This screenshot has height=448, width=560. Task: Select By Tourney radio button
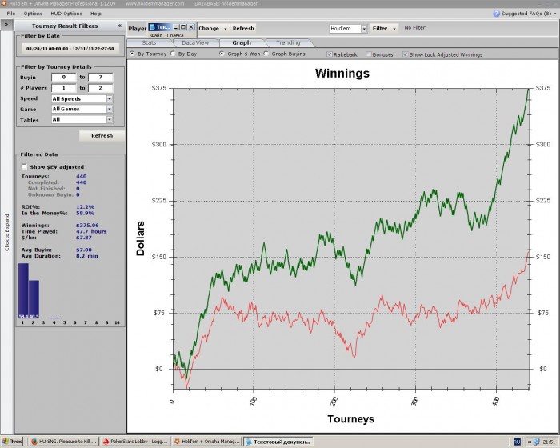pyautogui.click(x=133, y=54)
